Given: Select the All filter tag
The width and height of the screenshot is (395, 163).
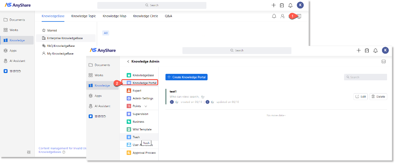Looking at the screenshot, I should click(x=106, y=33).
